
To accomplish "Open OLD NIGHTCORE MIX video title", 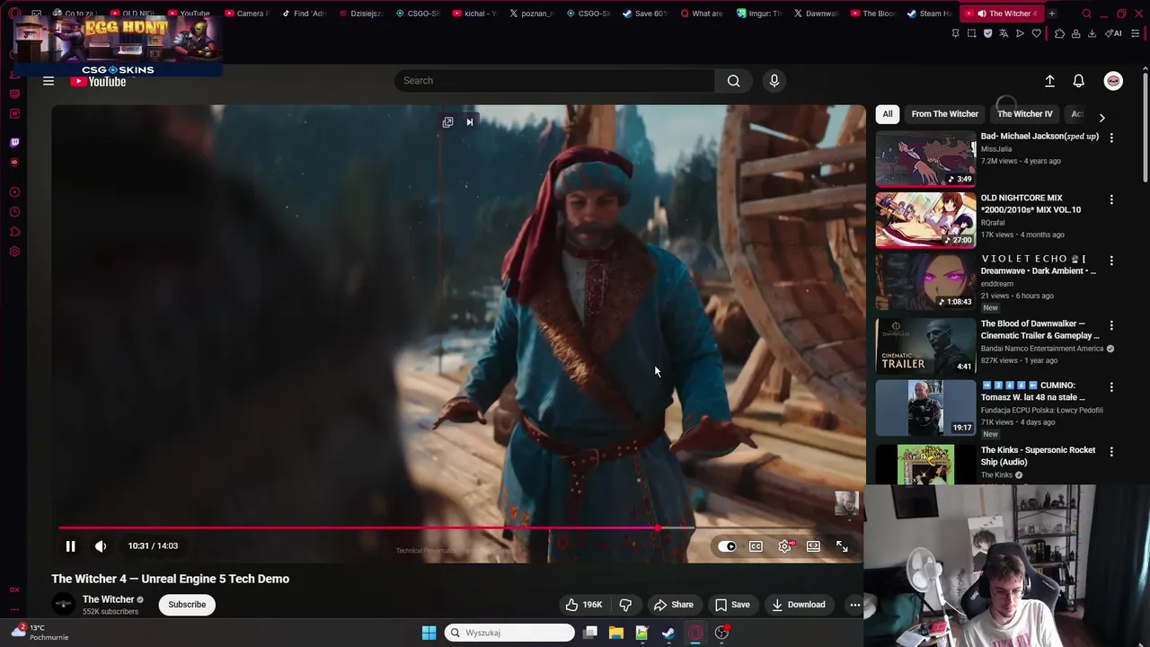I will click(x=1031, y=204).
